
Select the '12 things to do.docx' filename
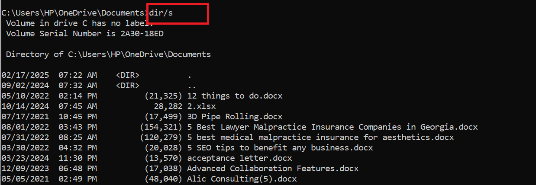tap(234, 96)
